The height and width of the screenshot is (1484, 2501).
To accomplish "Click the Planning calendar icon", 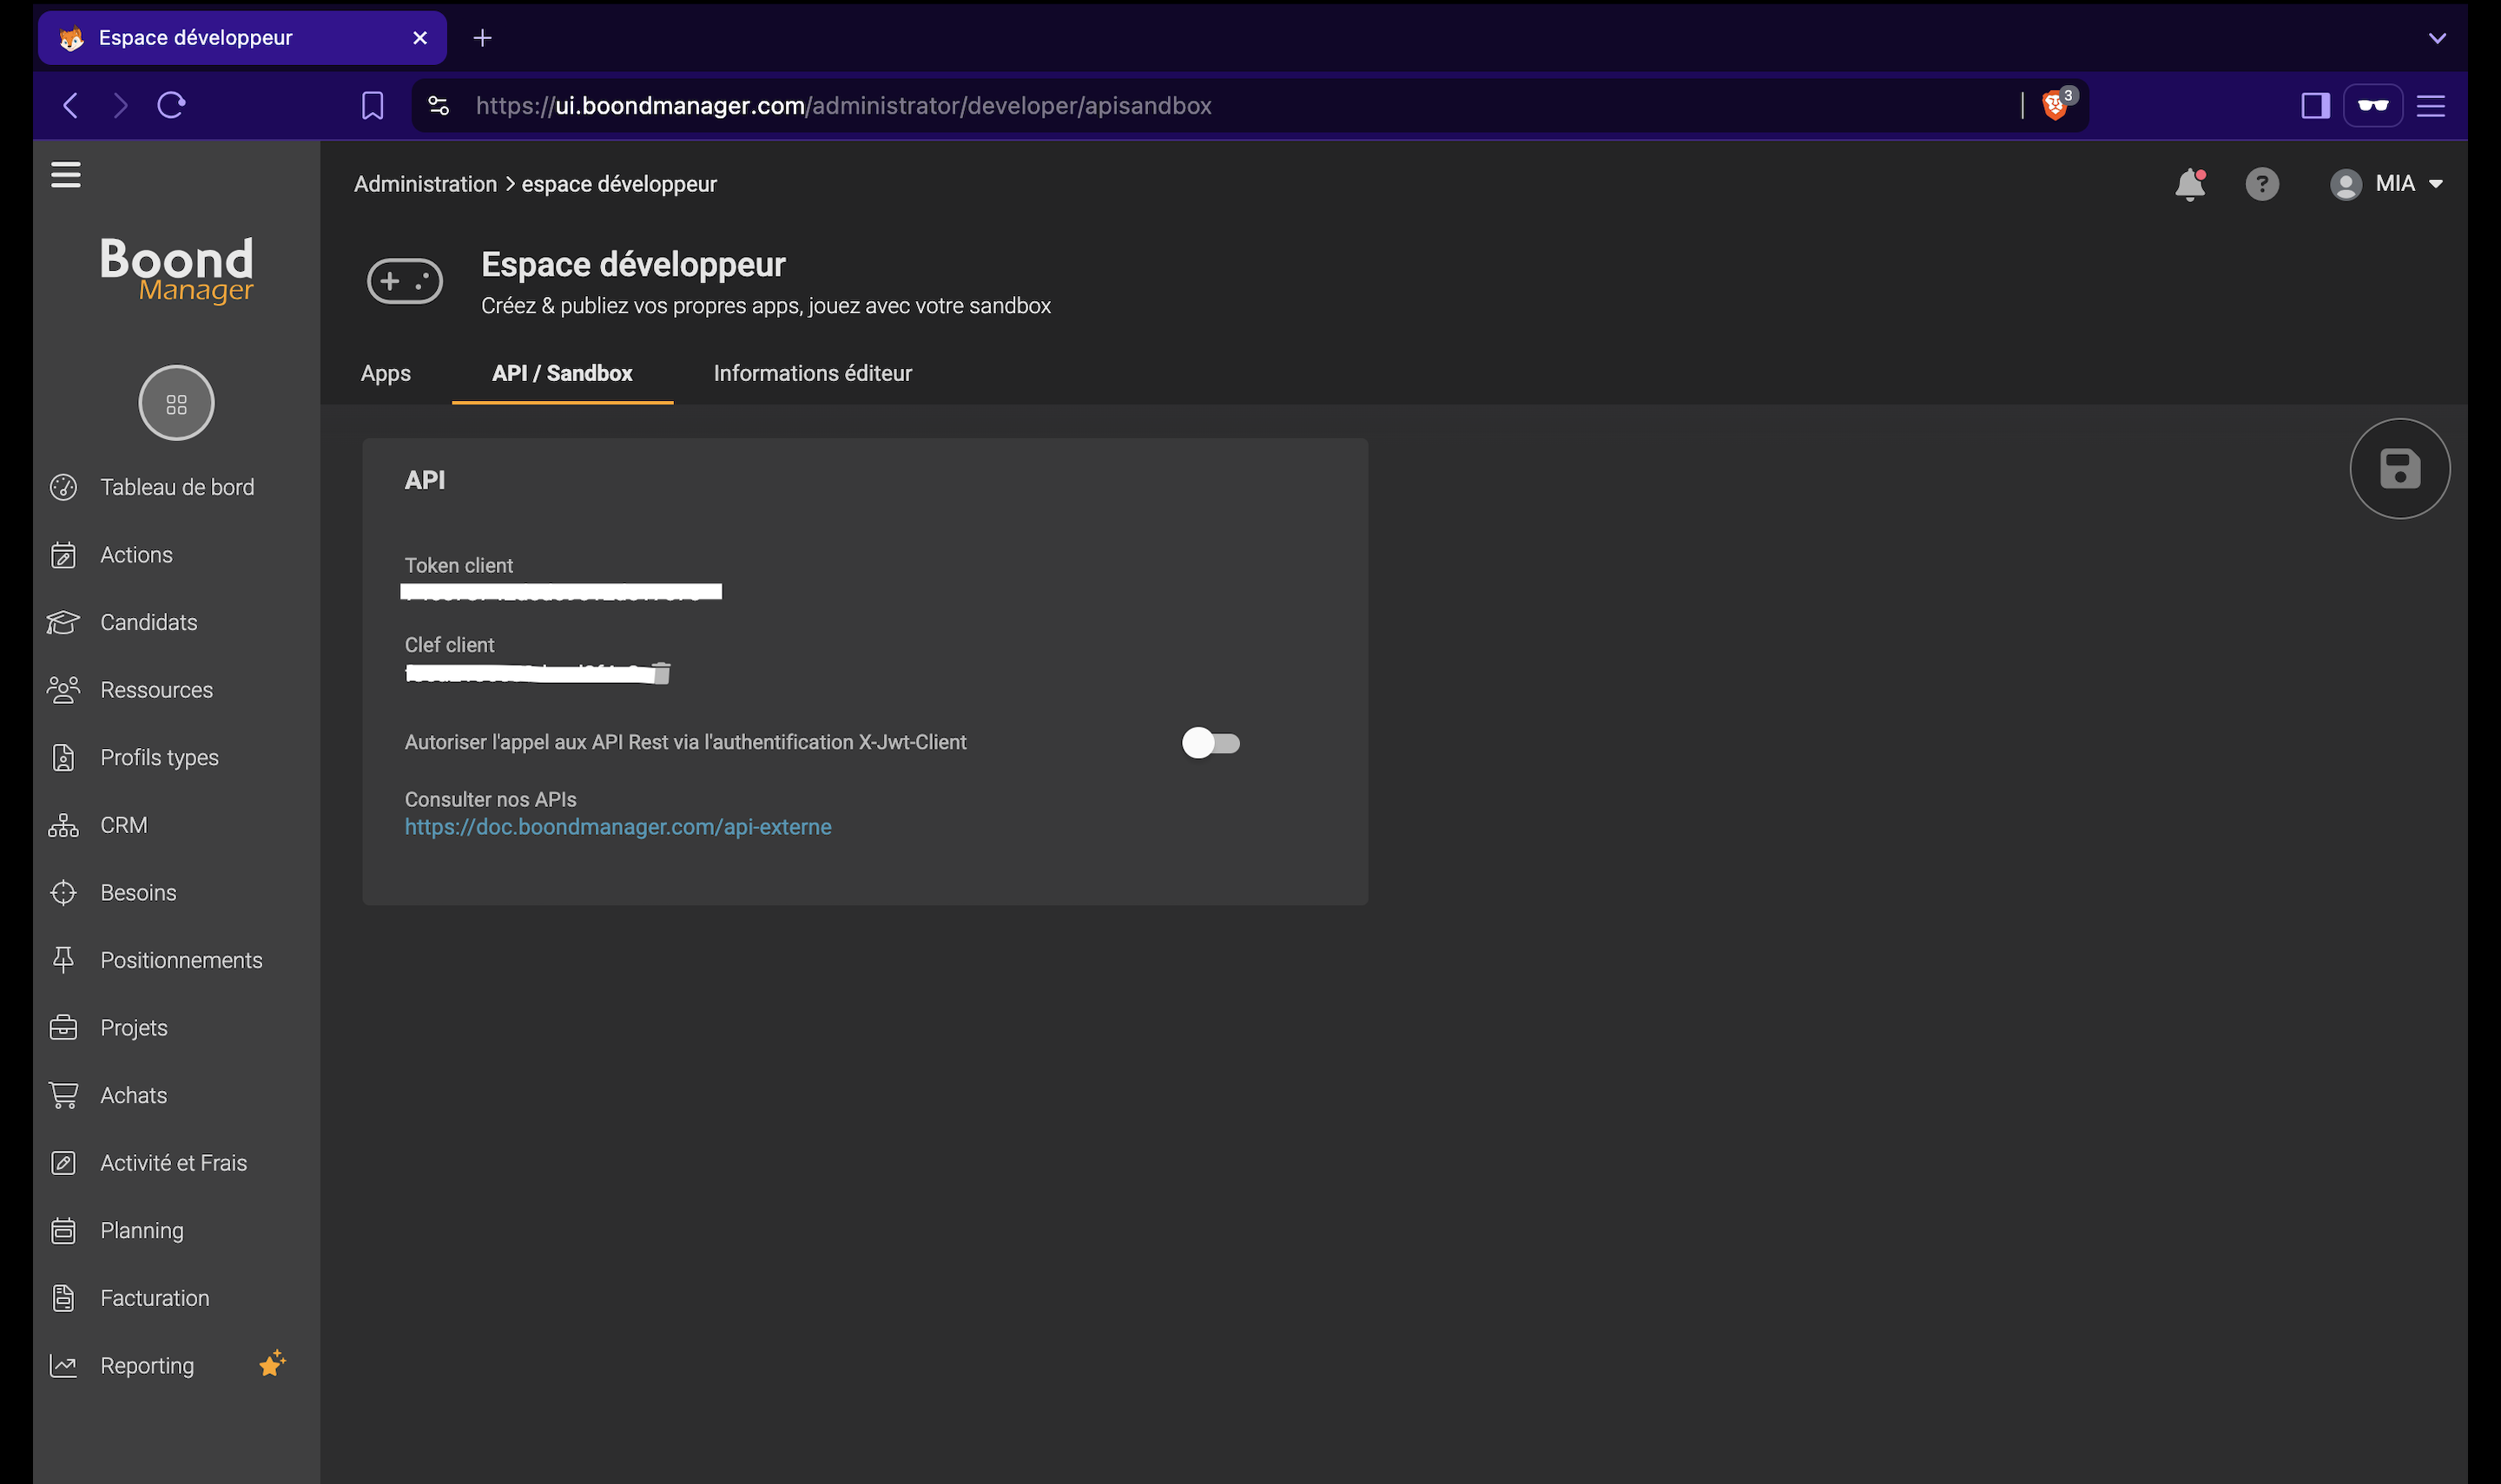I will pos(63,1230).
